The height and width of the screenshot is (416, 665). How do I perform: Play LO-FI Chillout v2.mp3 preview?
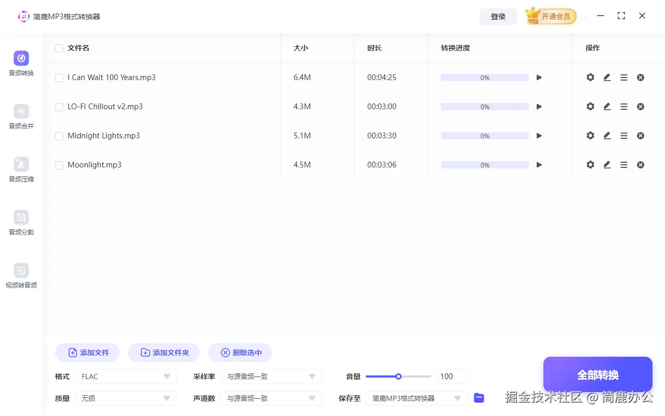click(x=539, y=107)
